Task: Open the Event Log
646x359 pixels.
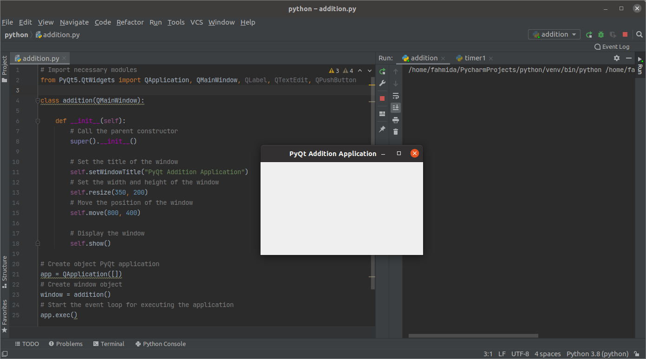Action: [612, 47]
